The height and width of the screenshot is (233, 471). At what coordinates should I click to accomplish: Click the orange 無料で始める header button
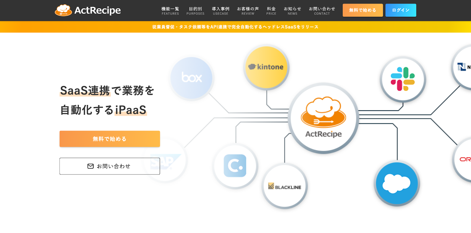pos(363,10)
